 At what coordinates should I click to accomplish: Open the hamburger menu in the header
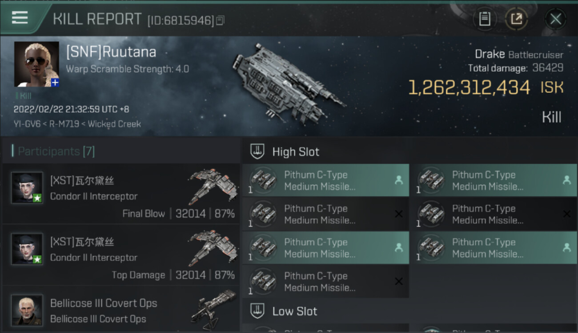click(x=20, y=18)
